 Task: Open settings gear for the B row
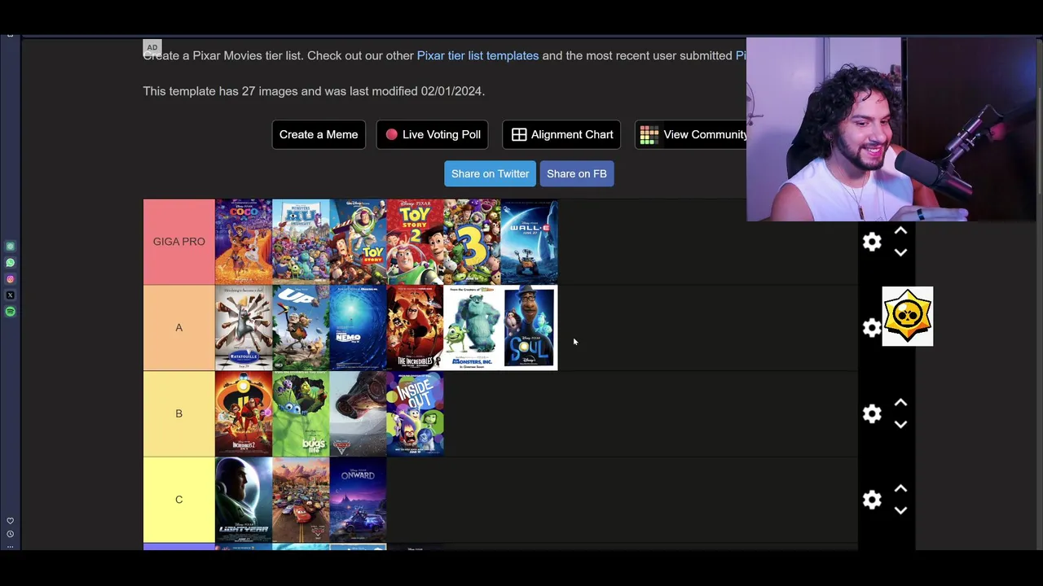click(x=872, y=413)
